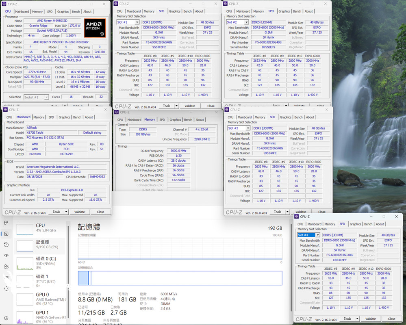This screenshot has width=406, height=325.
Task: Select GPU 0 AMD Radeon entry
Action: 40,299
